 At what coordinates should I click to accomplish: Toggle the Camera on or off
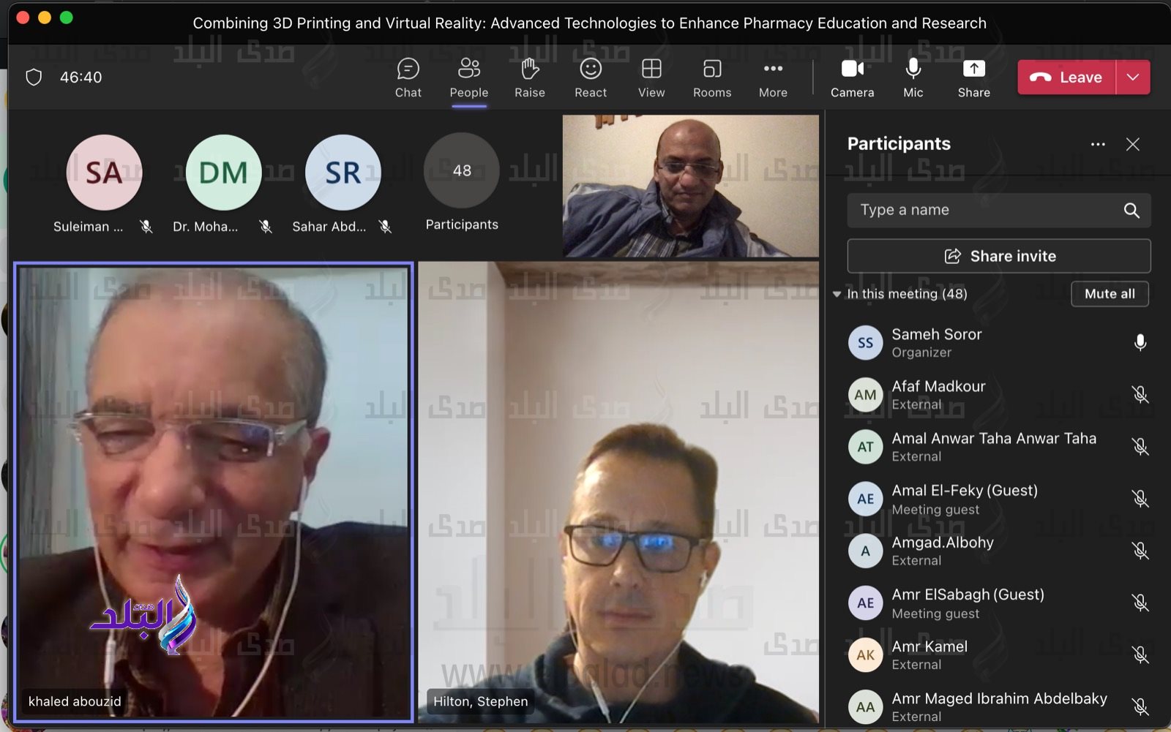click(x=852, y=78)
